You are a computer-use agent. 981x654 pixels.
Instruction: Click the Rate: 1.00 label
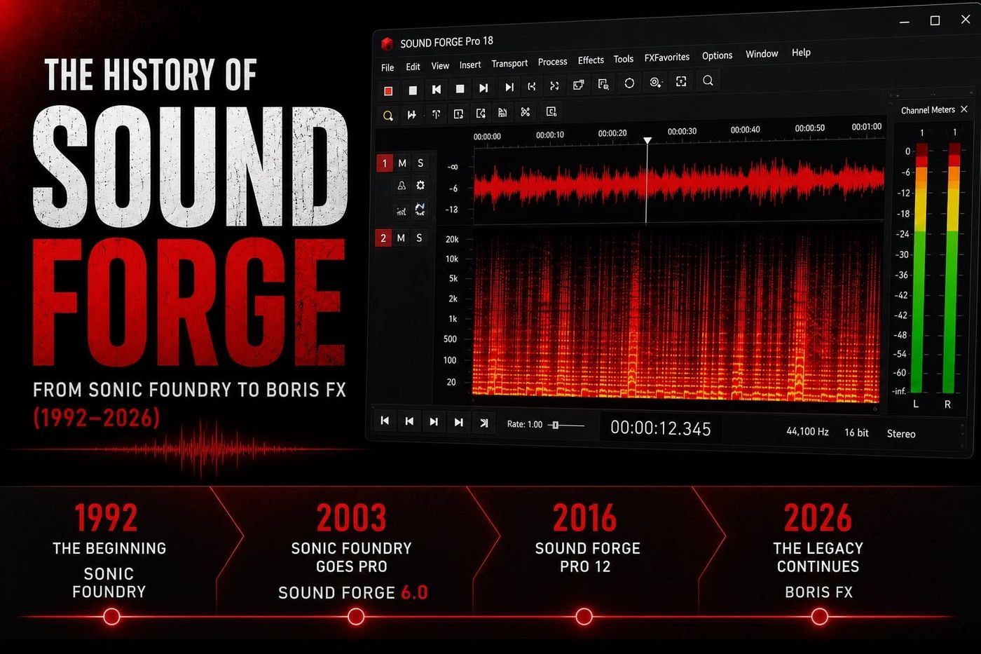pyautogui.click(x=525, y=424)
